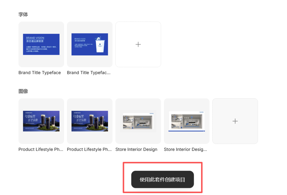Click the plus icon in the 图像 section

click(235, 121)
